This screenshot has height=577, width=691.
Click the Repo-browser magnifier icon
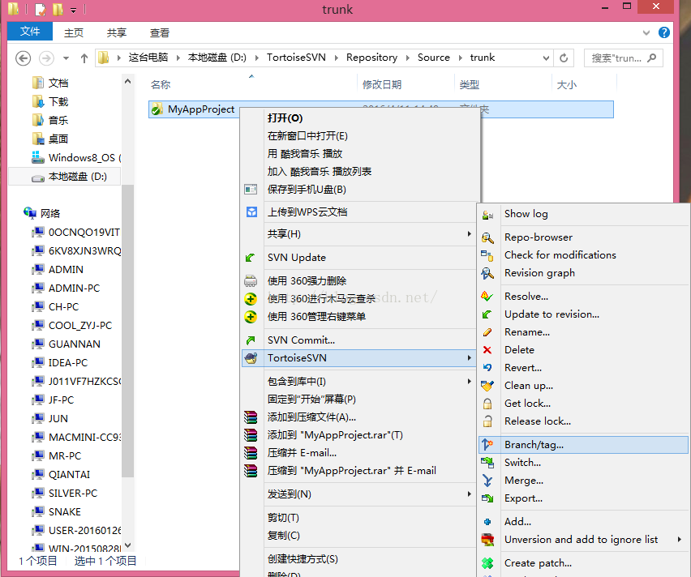487,237
